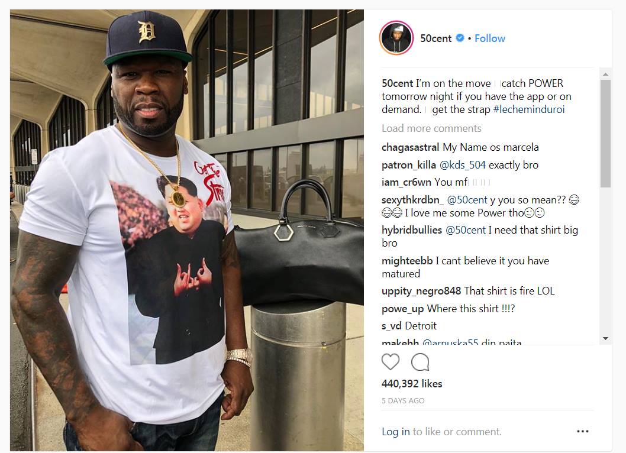The height and width of the screenshot is (453, 626).
Task: Click the post photo
Action: point(187,230)
